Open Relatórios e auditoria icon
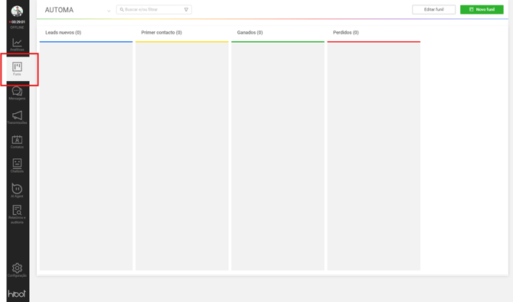This screenshot has height=302, width=513. 17,209
